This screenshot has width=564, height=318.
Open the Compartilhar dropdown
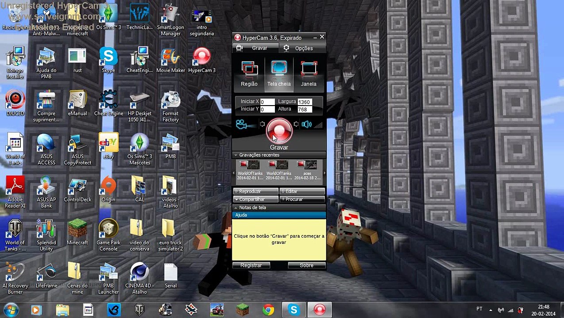(x=255, y=199)
